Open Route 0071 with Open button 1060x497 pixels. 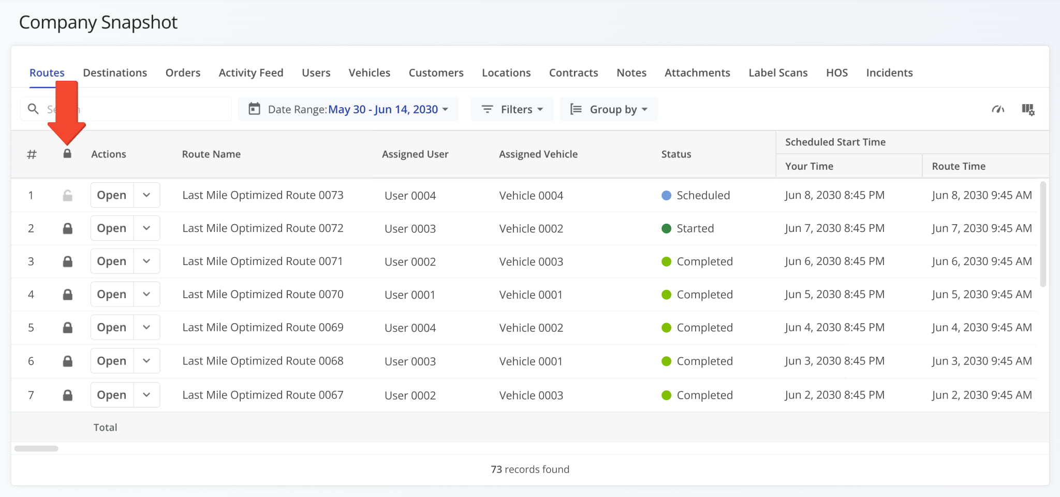(112, 261)
